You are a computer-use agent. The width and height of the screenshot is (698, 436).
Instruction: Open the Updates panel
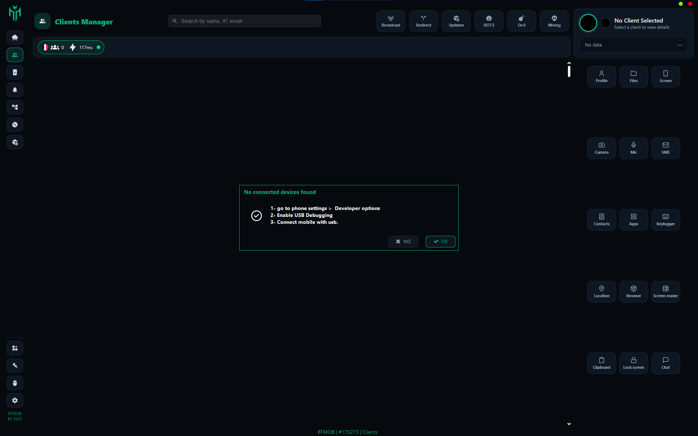click(x=456, y=21)
